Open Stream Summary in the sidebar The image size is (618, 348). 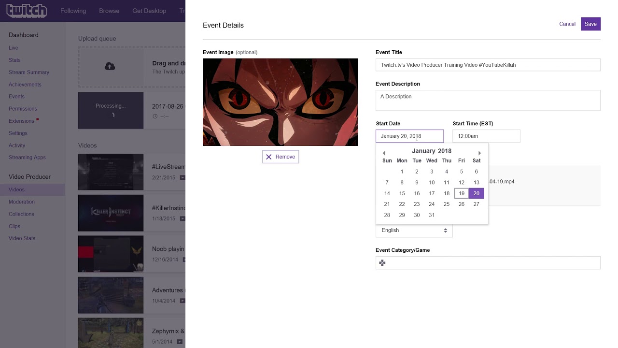pyautogui.click(x=29, y=72)
